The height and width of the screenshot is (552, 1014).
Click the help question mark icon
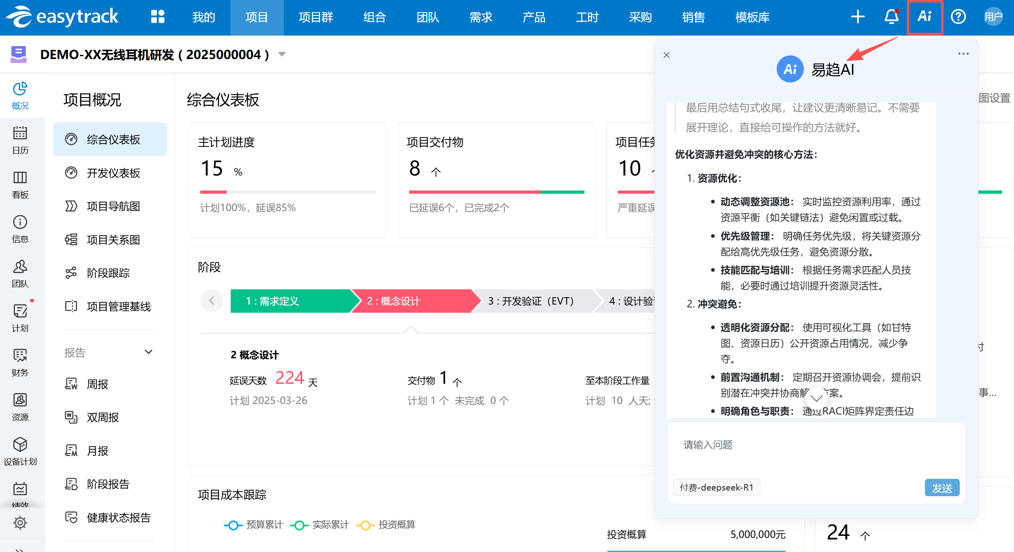click(x=958, y=17)
